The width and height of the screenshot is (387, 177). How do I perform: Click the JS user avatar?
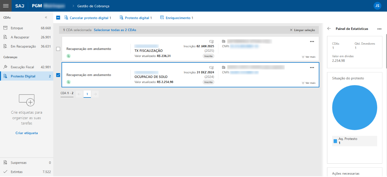(x=377, y=6)
